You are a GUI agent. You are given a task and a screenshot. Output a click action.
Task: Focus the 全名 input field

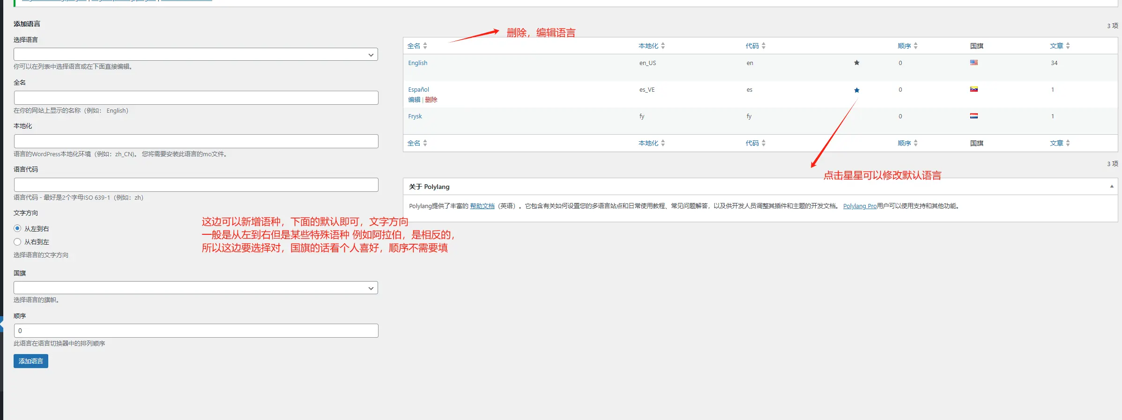(196, 98)
